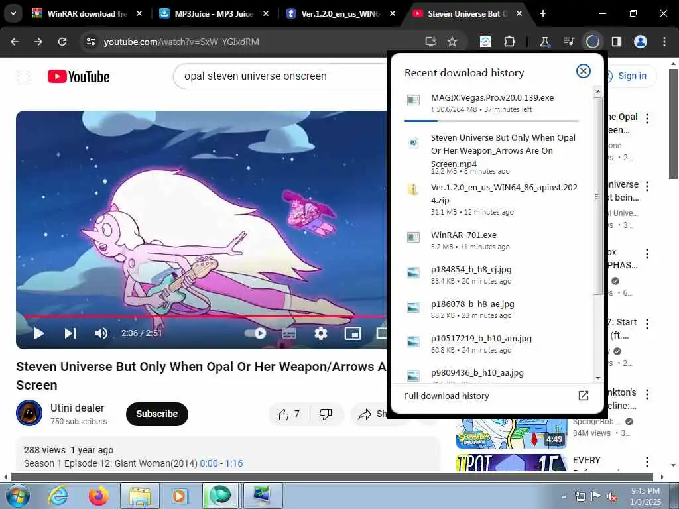Image resolution: width=679 pixels, height=509 pixels.
Task: Open p9809436_b_h10_aa.jpg download entry
Action: tap(491, 375)
